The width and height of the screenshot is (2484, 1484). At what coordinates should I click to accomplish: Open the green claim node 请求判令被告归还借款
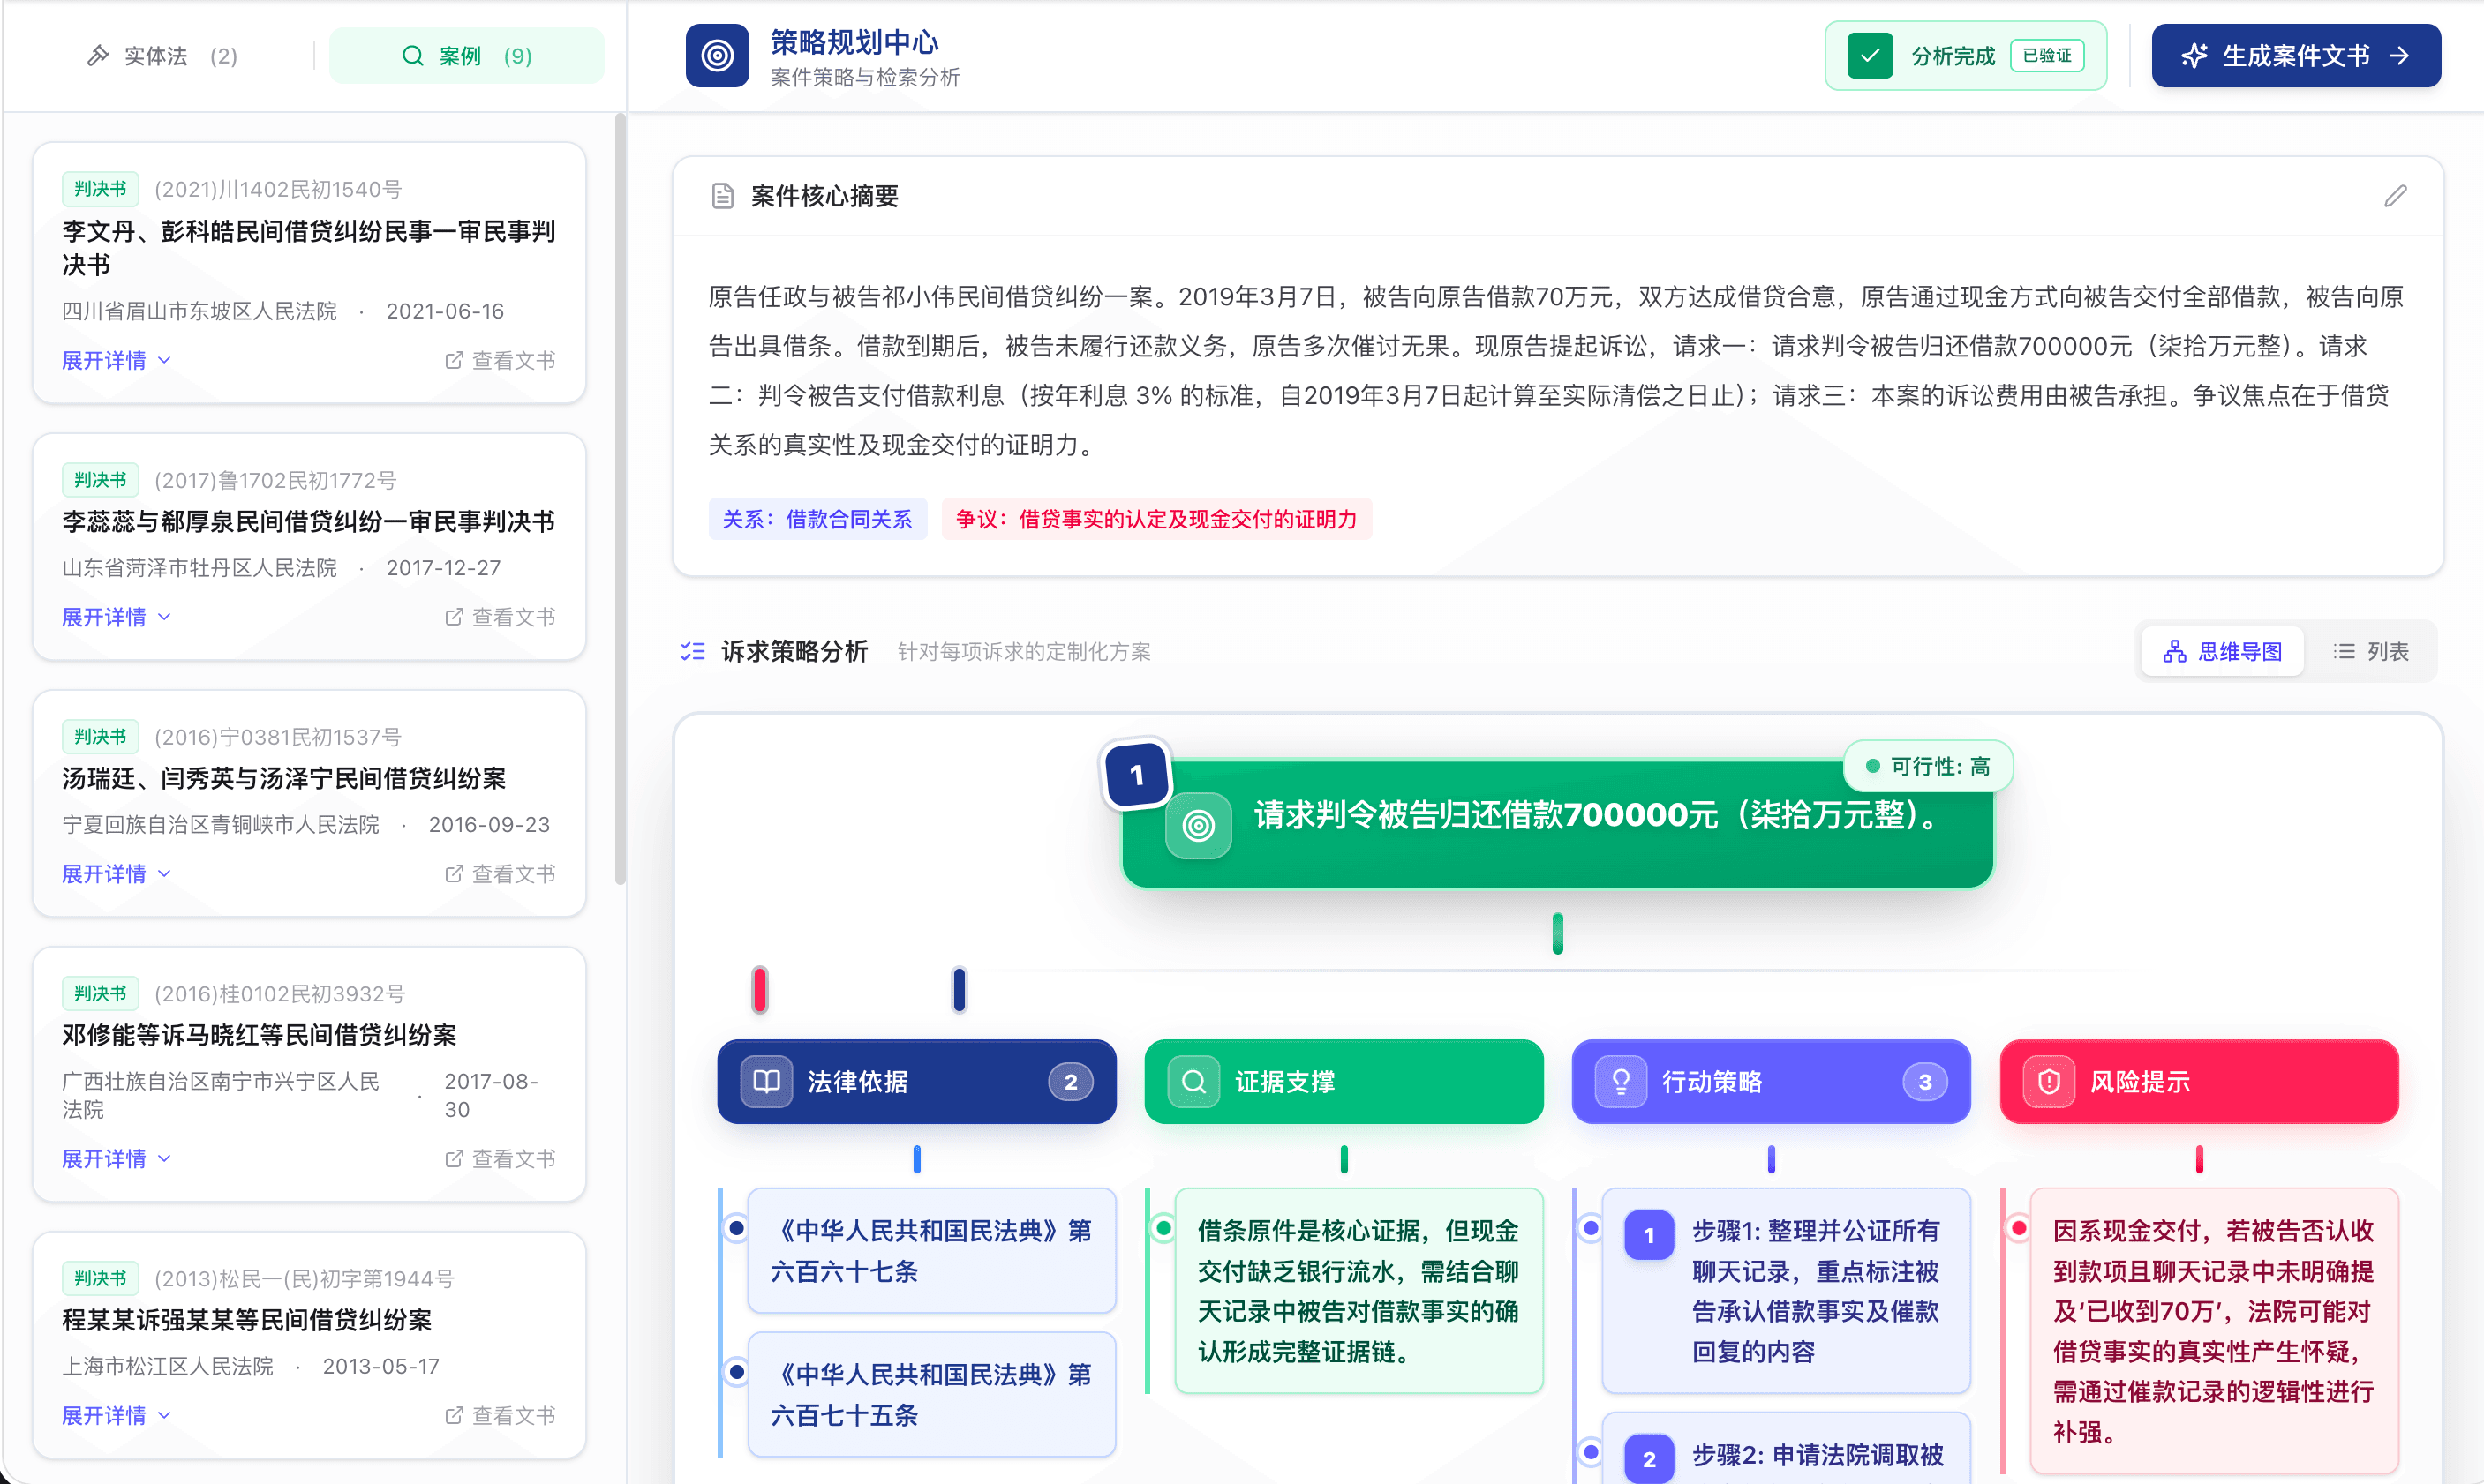1556,824
